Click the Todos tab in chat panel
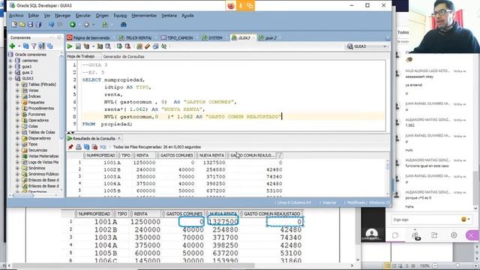 pos(403,32)
